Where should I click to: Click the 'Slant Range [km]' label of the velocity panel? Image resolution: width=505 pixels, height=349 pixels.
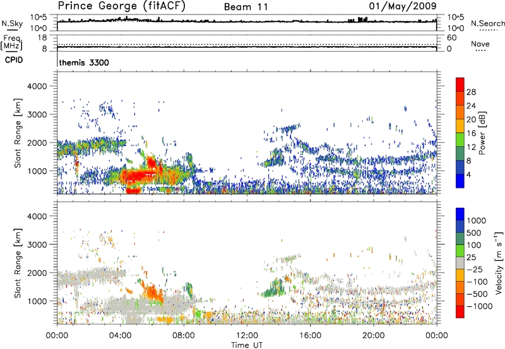tap(18, 263)
